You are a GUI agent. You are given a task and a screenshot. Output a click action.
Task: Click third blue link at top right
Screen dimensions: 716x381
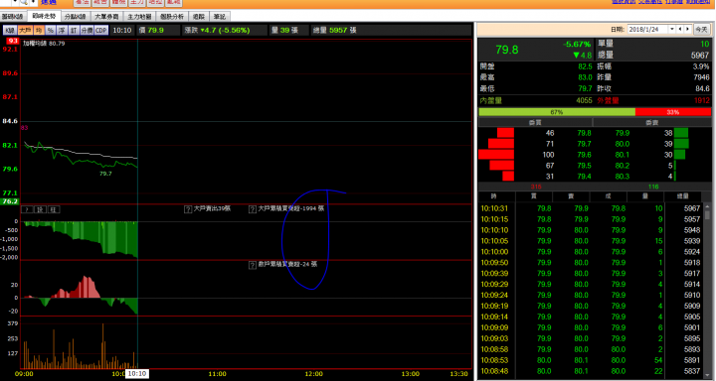tap(673, 2)
